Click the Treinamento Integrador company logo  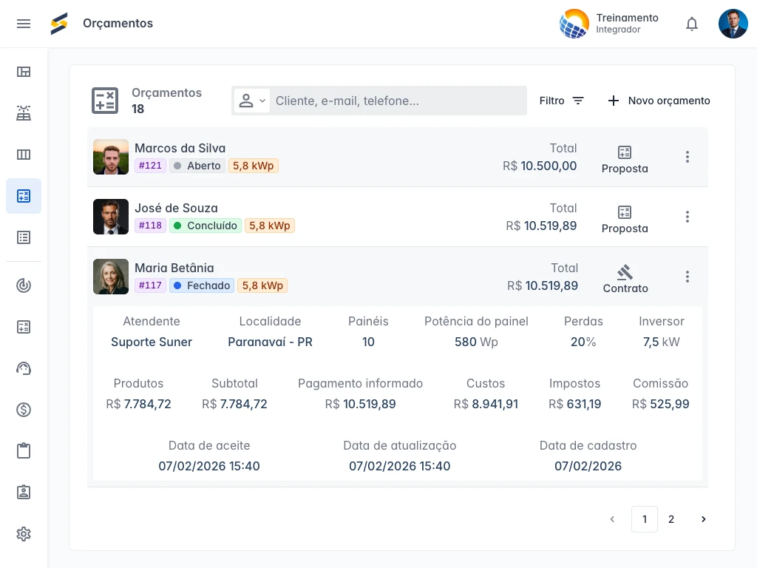(574, 24)
